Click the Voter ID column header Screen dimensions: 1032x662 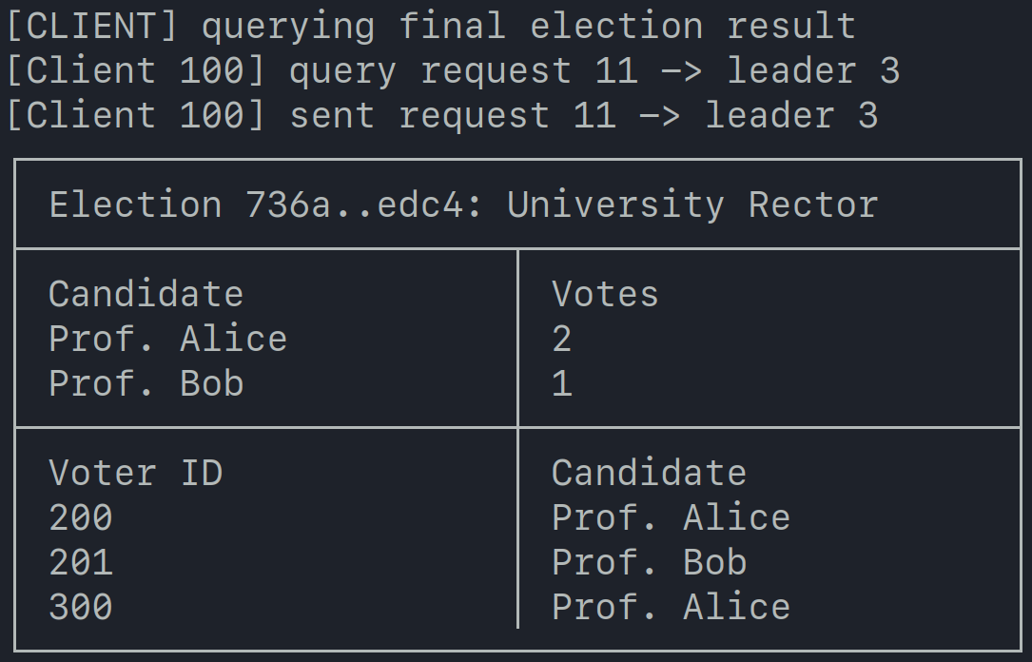[x=135, y=473]
